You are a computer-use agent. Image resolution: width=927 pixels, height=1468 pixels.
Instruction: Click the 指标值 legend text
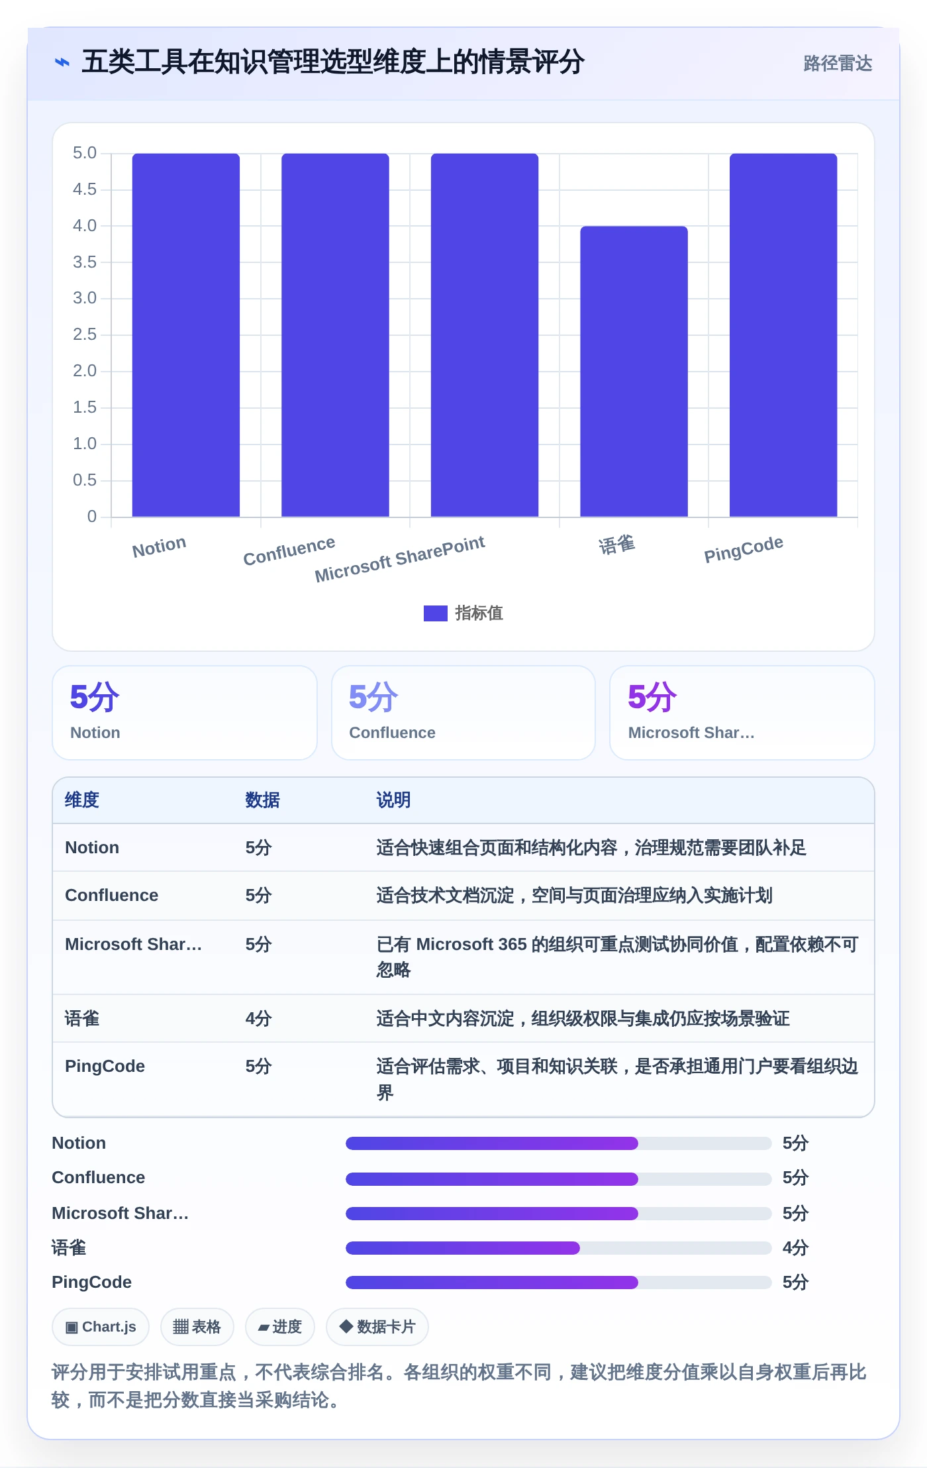(x=479, y=613)
